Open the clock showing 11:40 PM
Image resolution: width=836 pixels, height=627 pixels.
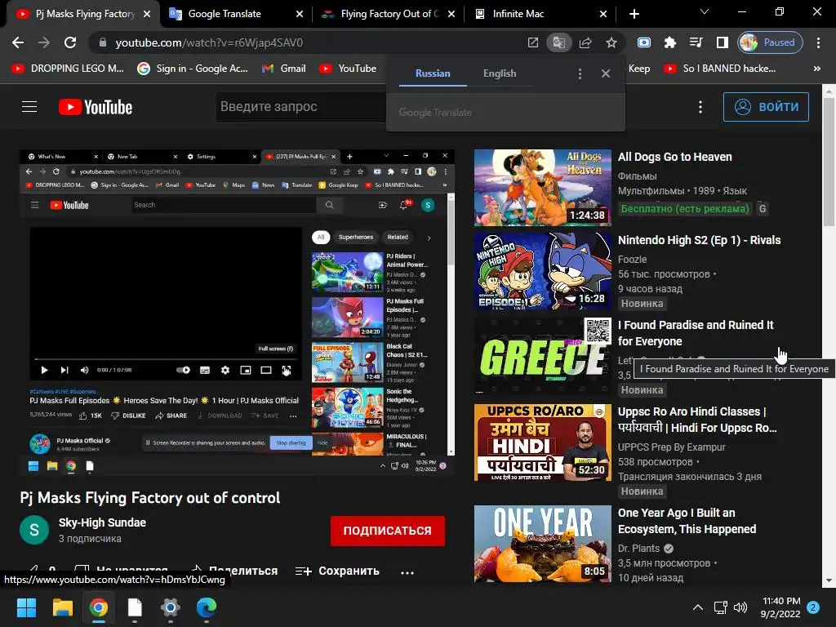pyautogui.click(x=781, y=607)
